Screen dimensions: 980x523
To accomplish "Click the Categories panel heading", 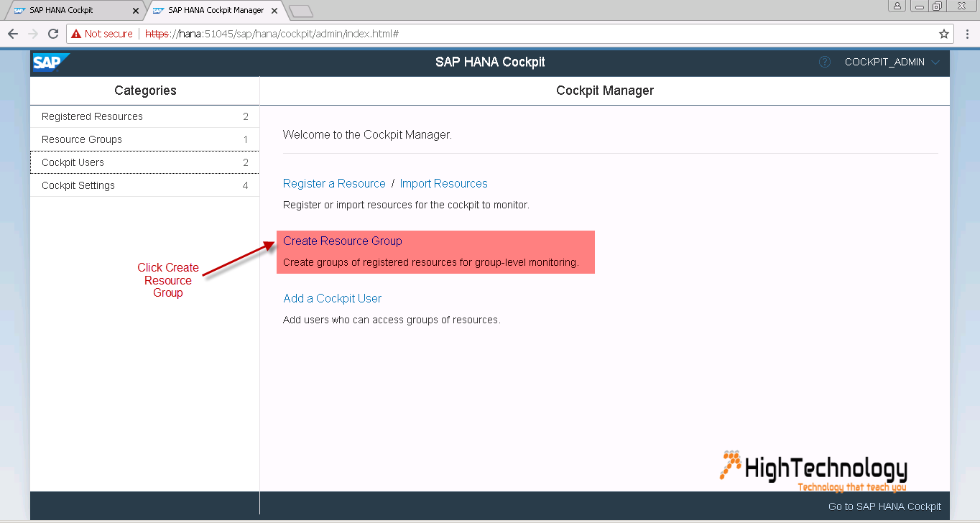I will 145,91.
